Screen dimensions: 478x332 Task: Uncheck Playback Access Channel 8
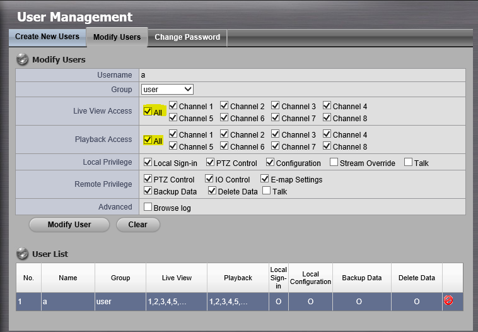[327, 146]
